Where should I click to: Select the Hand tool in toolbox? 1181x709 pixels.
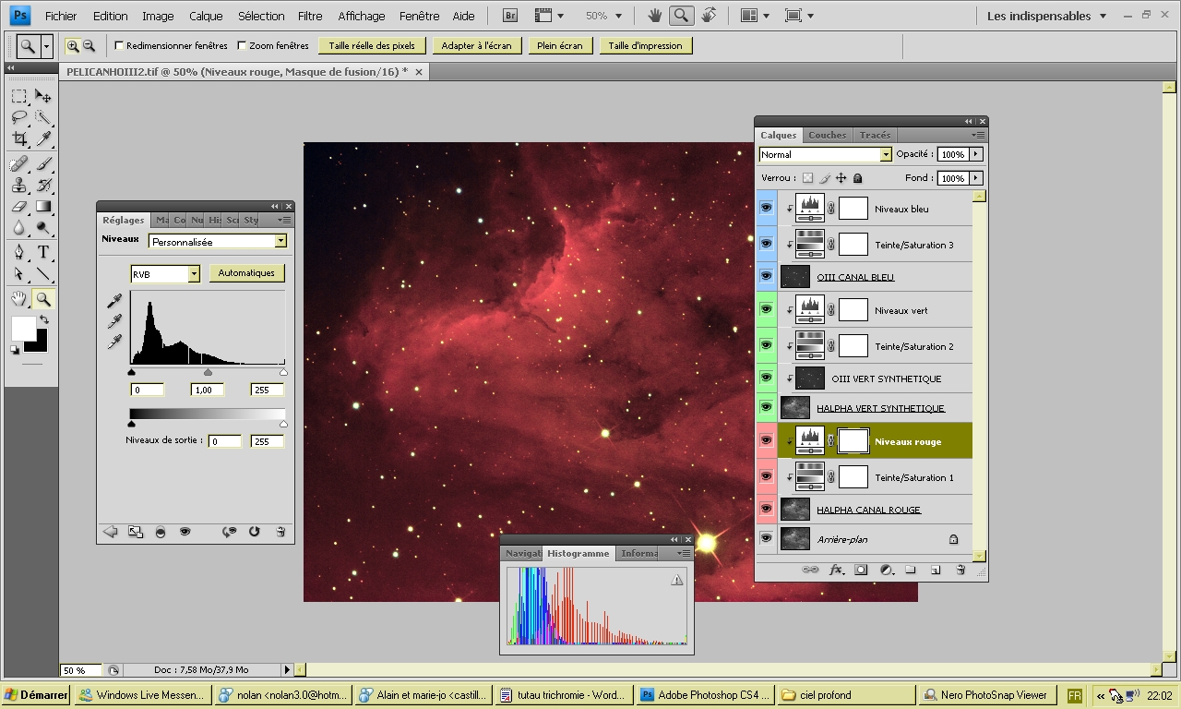click(19, 298)
